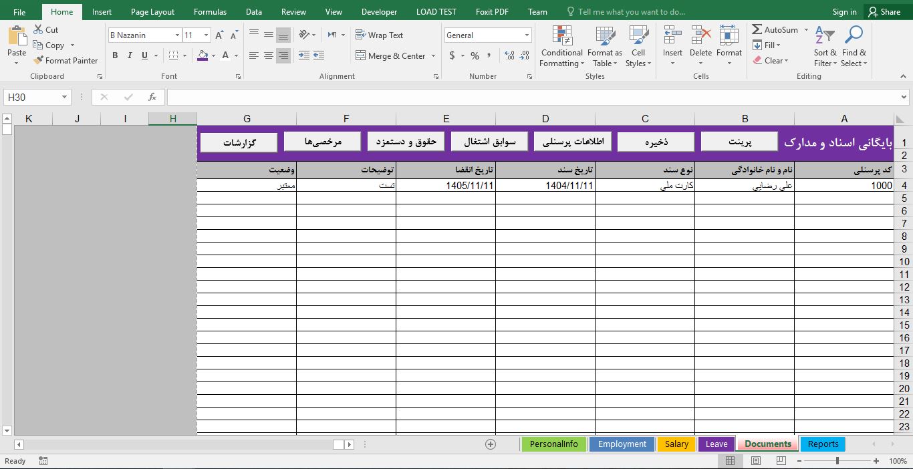Open Conditional Formatting options

pyautogui.click(x=561, y=45)
